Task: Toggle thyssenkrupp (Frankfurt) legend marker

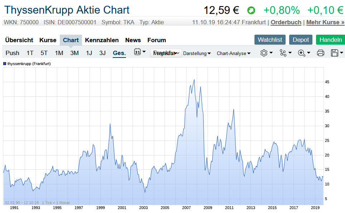Action: tap(5, 64)
